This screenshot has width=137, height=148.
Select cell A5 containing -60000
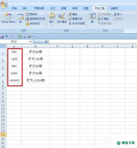click(14, 80)
